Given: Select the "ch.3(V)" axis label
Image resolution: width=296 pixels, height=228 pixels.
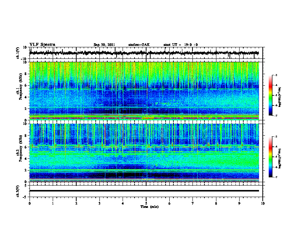Looking at the screenshot, I should tap(18, 191).
